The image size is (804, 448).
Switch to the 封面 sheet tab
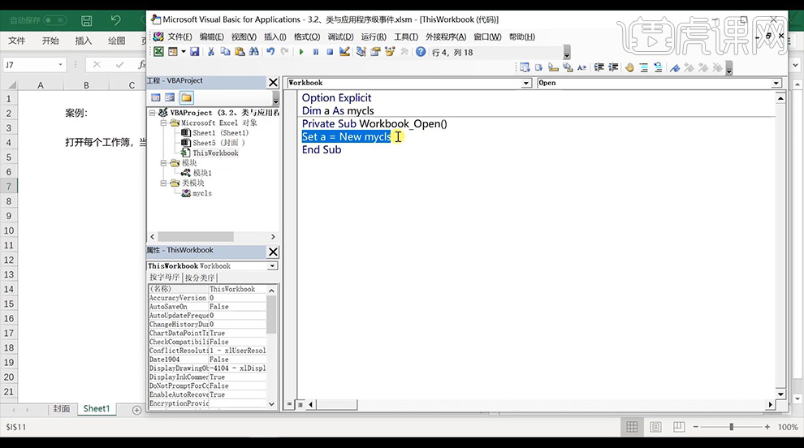(61, 409)
